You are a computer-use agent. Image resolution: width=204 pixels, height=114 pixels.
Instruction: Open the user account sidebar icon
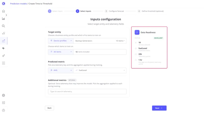pyautogui.click(x=4, y=110)
